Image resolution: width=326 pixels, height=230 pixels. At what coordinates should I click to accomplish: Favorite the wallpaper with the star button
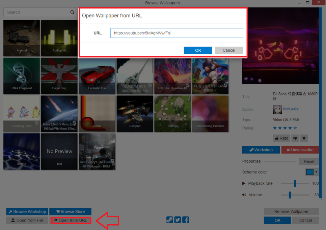click(304, 138)
